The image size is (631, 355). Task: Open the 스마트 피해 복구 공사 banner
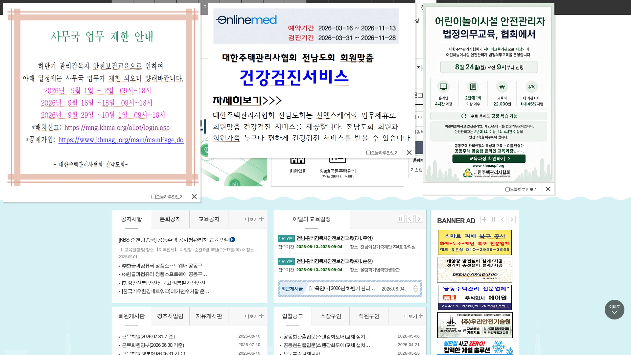pos(475,243)
